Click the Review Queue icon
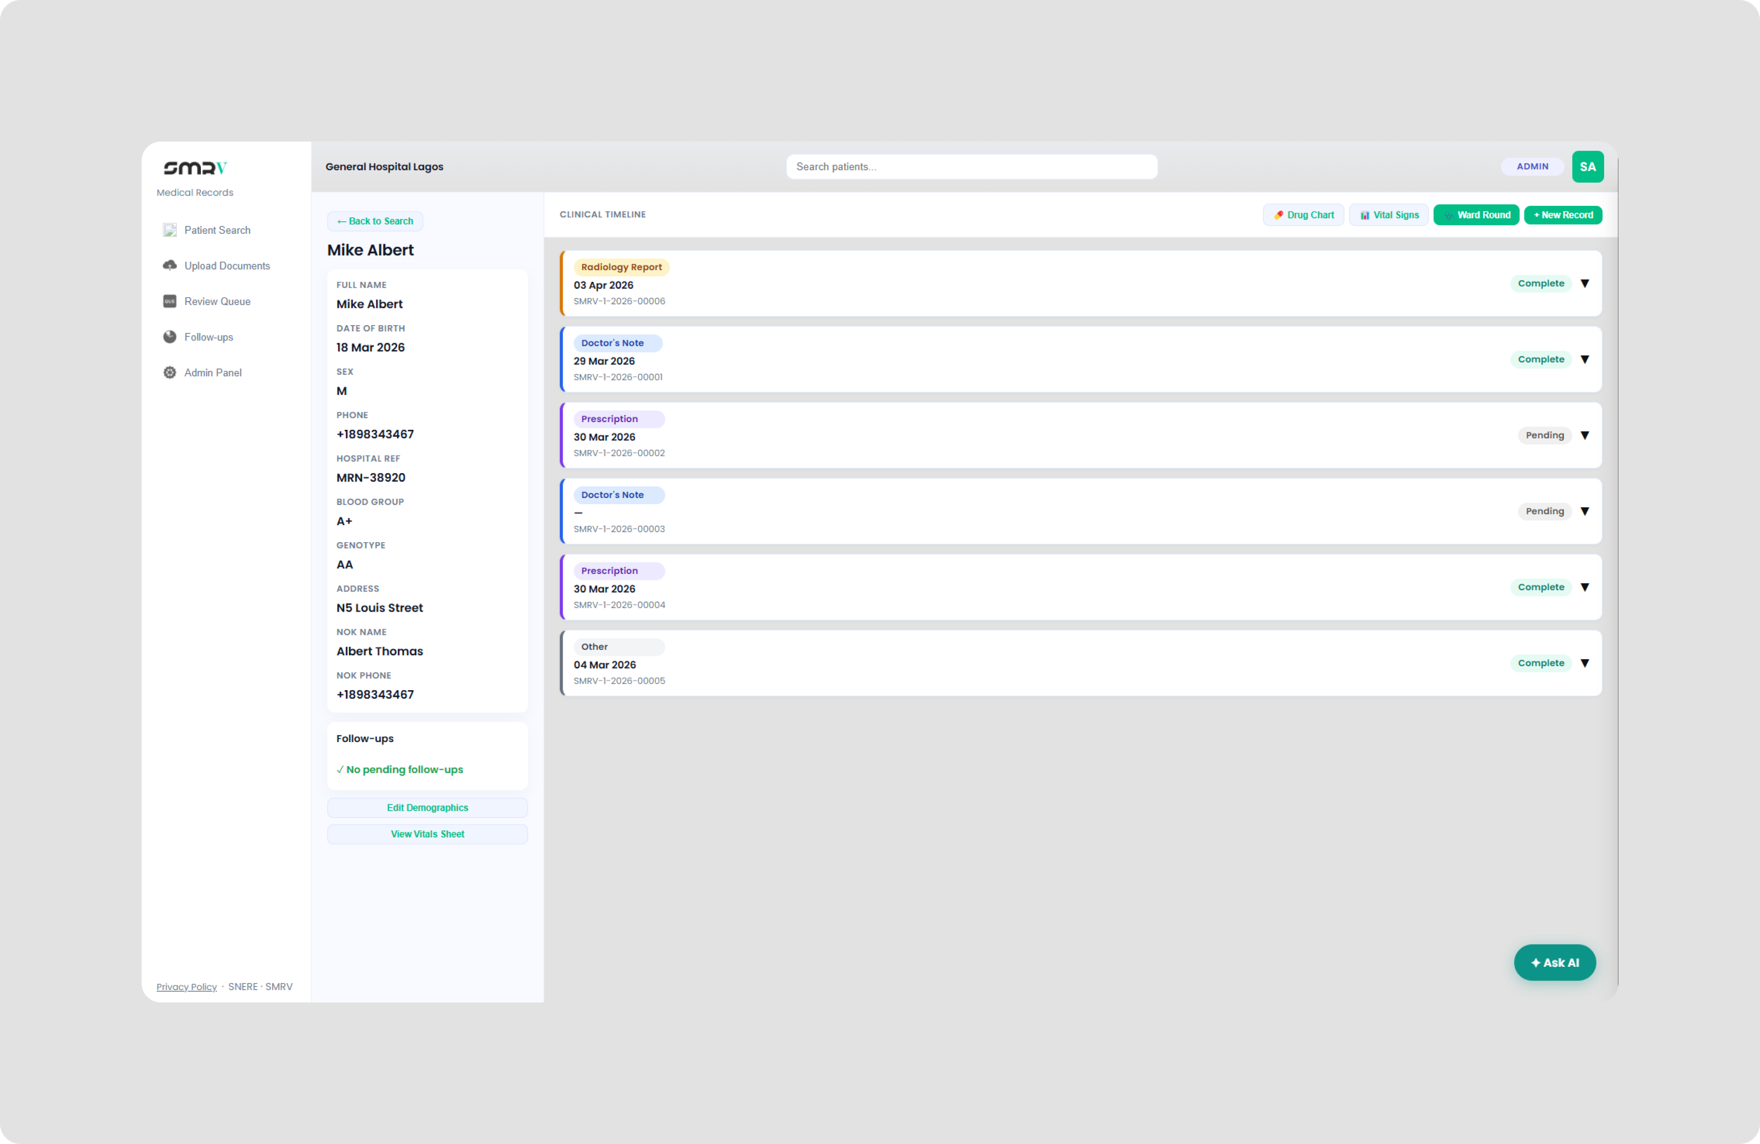The image size is (1760, 1144). pyautogui.click(x=170, y=302)
